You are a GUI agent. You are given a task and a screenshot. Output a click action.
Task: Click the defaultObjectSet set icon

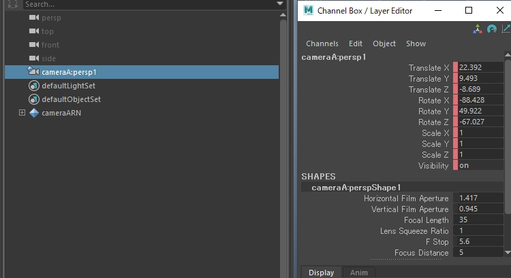(x=34, y=99)
